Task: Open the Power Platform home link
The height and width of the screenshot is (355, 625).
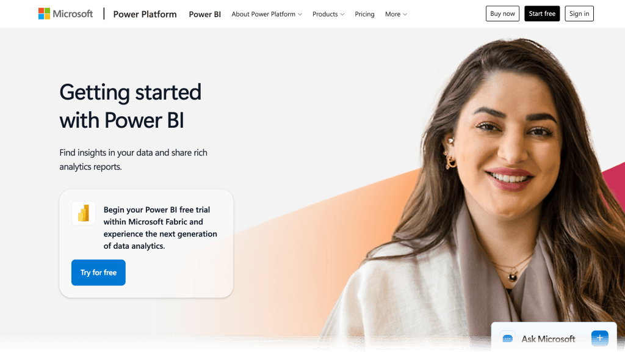Action: [145, 14]
